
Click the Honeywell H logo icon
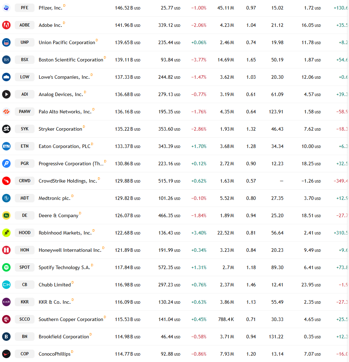(6, 250)
